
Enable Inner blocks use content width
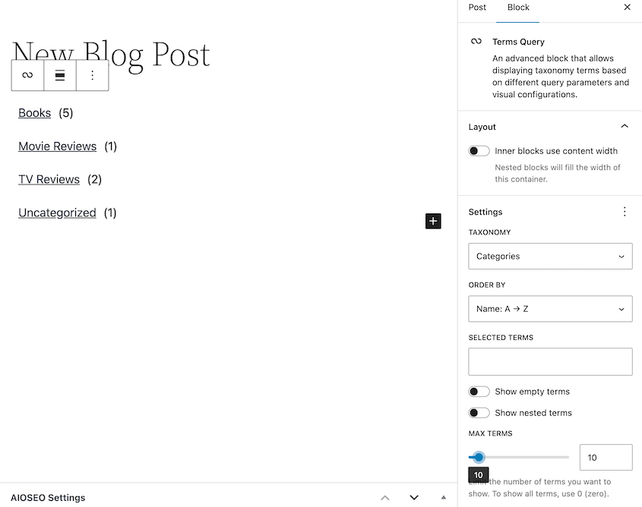[x=479, y=150]
